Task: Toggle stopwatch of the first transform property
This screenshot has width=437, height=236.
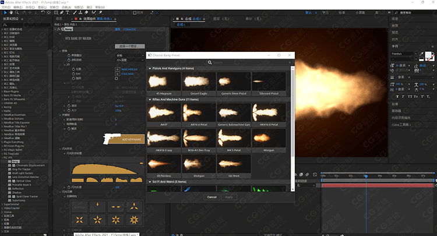Action: pyautogui.click(x=69, y=55)
